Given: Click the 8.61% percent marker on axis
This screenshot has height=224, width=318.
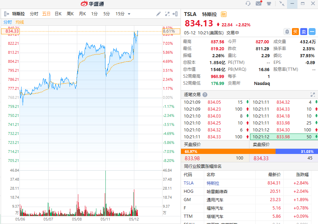Looking at the screenshot, I should (171, 31).
